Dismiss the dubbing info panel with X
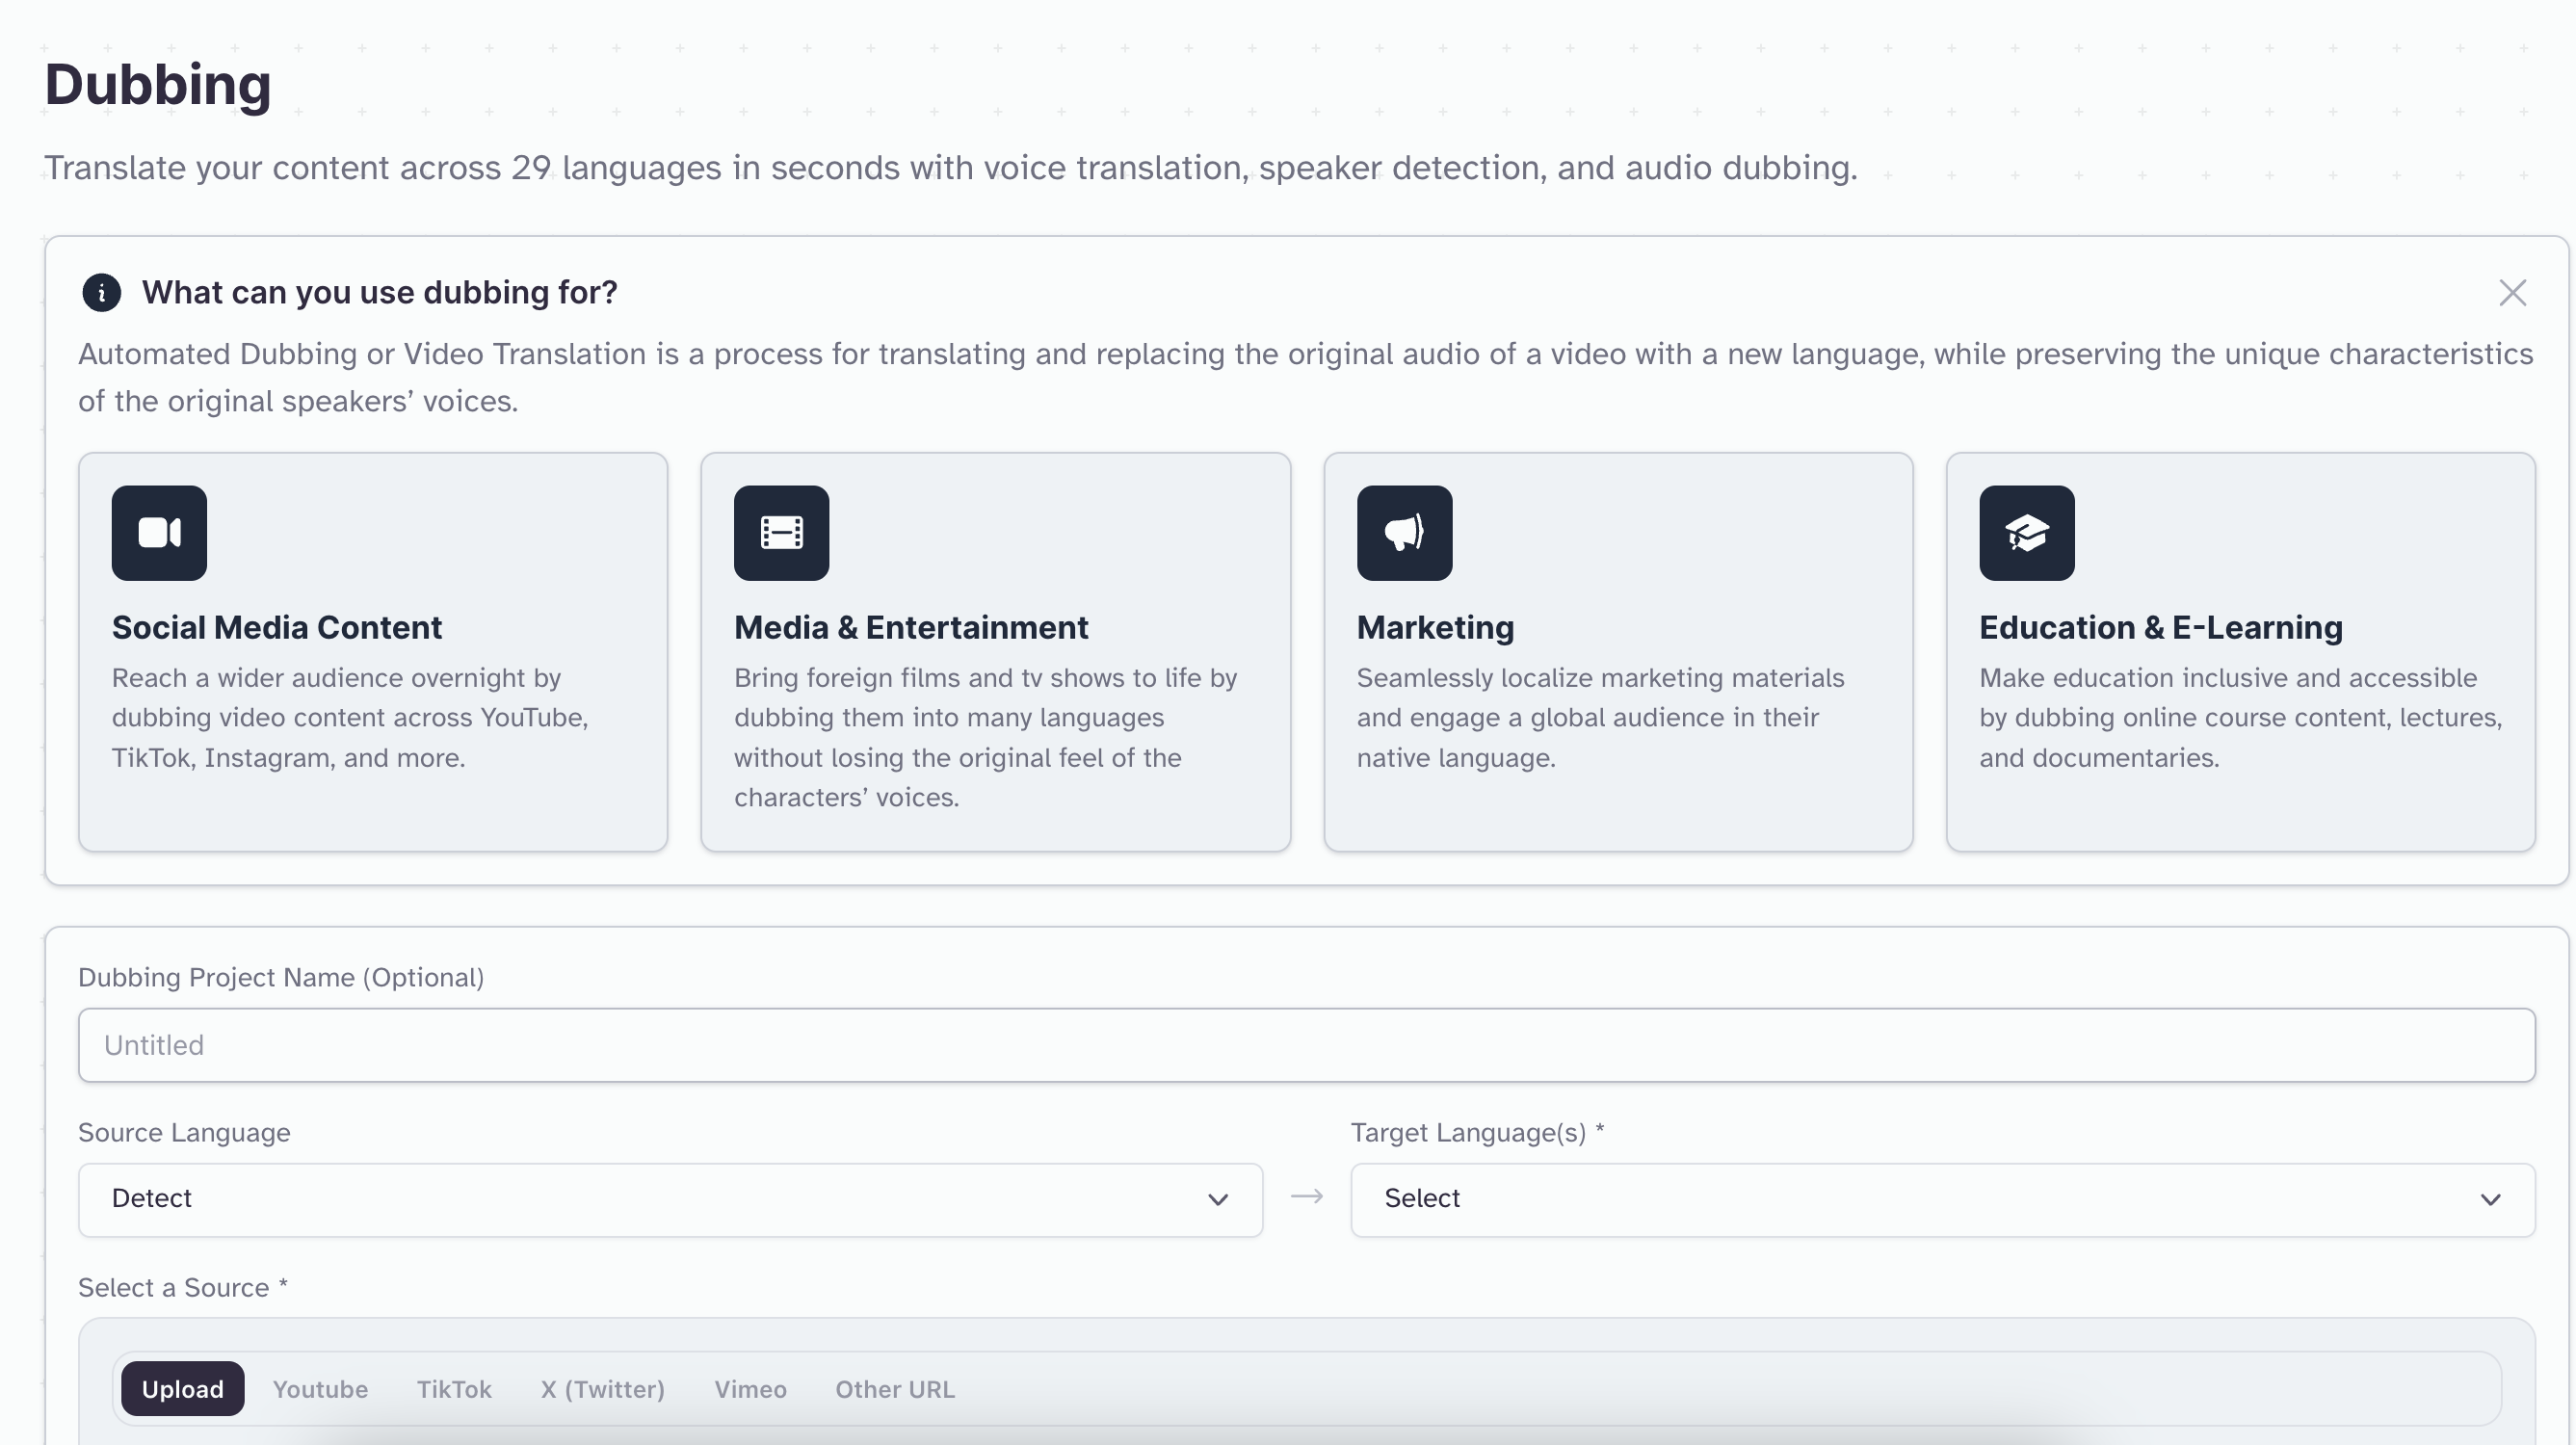2576x1445 pixels. click(2512, 293)
